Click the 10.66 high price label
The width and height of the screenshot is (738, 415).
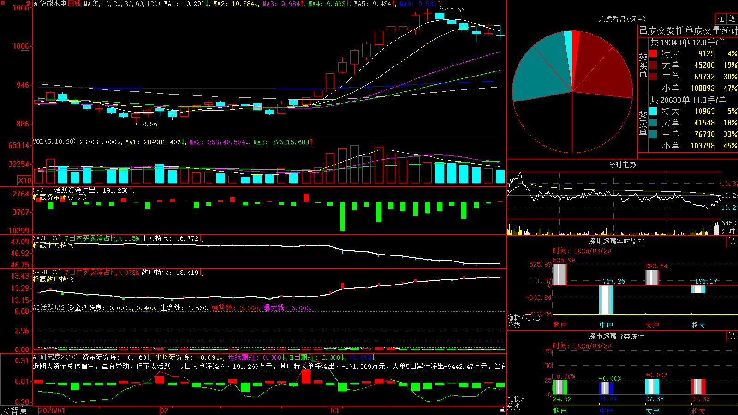click(456, 10)
